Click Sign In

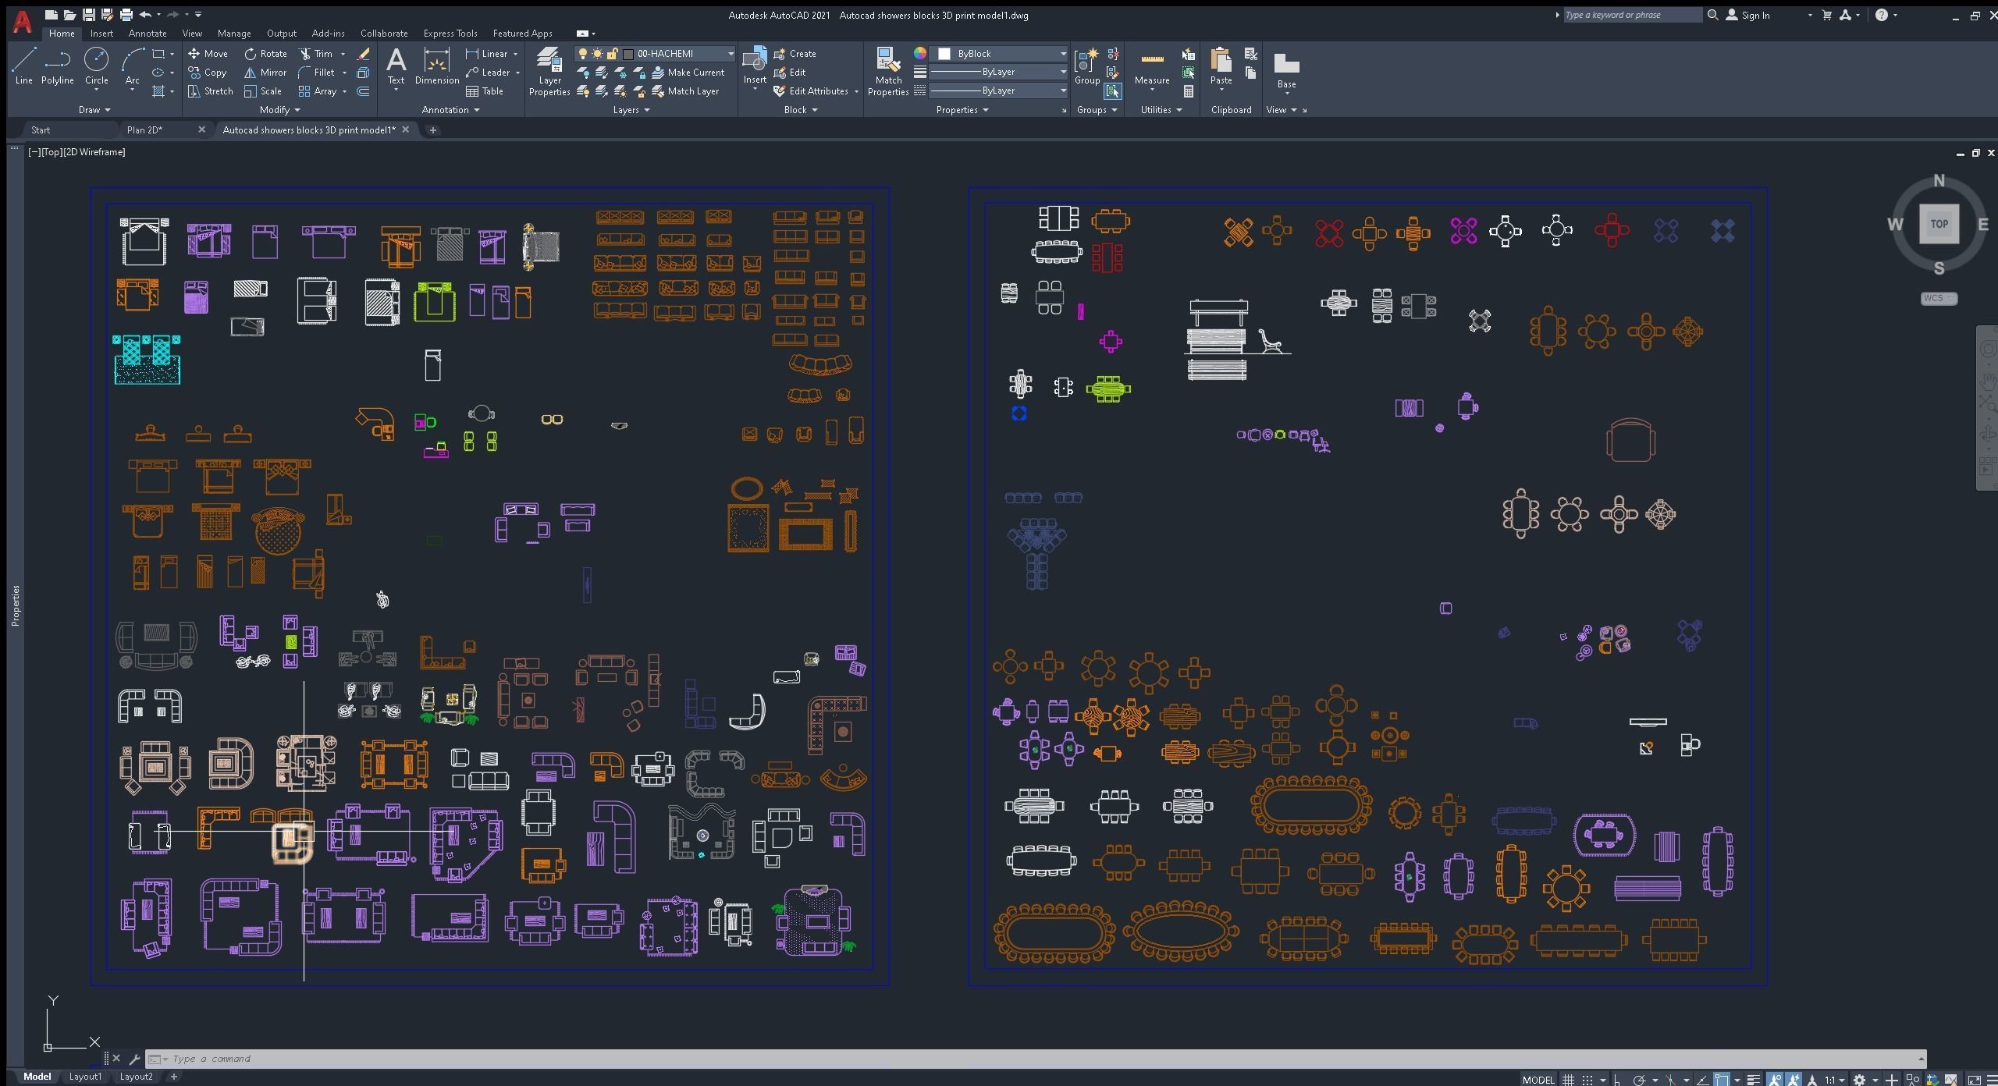1747,15
